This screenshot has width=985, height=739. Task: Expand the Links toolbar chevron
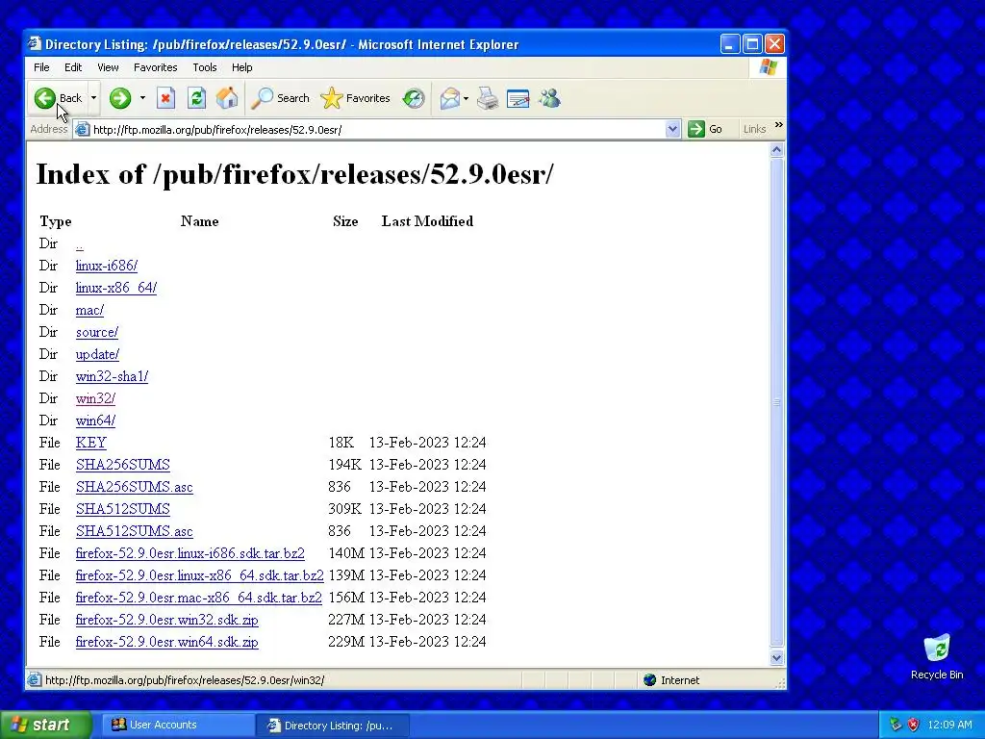pyautogui.click(x=779, y=125)
